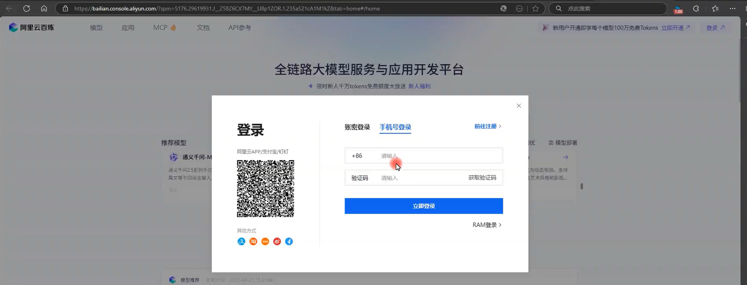This screenshot has width=747, height=285.
Task: Click the 模型推荐 label at the bottom
Action: 190,280
